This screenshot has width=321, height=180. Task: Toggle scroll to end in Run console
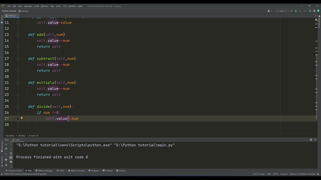click(11, 157)
